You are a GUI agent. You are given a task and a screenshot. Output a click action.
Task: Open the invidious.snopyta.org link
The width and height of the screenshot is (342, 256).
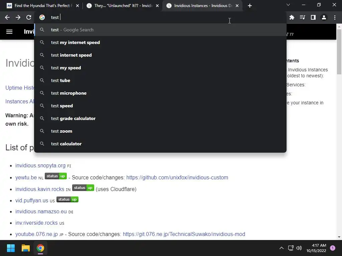pyautogui.click(x=40, y=165)
